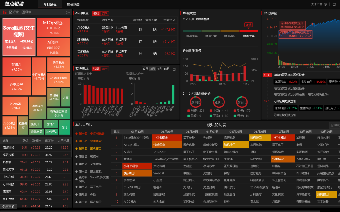
Task: Choose the 3日 period in 板块表现
Action: pos(153,69)
